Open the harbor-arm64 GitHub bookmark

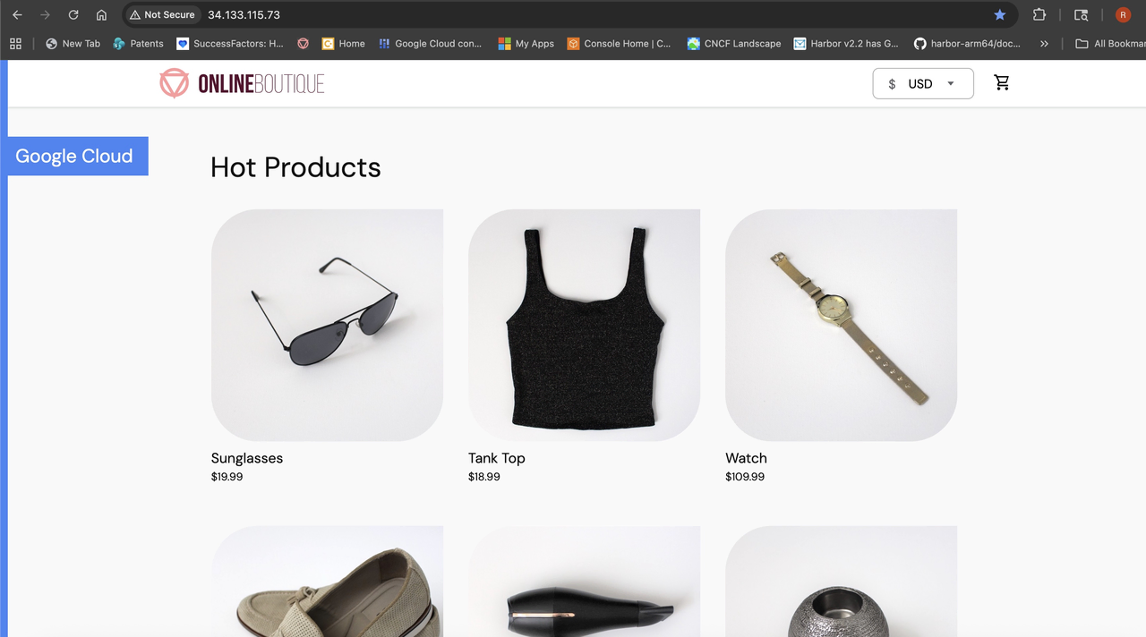pyautogui.click(x=967, y=43)
